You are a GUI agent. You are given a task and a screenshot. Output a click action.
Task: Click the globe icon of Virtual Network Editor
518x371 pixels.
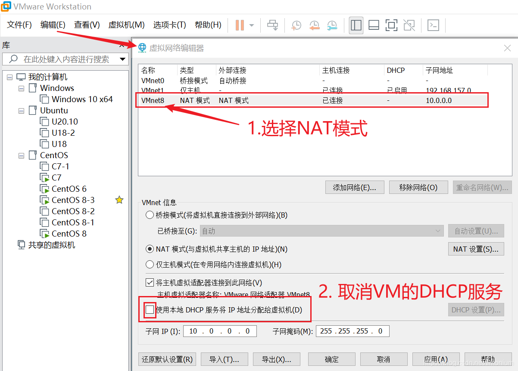coord(142,48)
